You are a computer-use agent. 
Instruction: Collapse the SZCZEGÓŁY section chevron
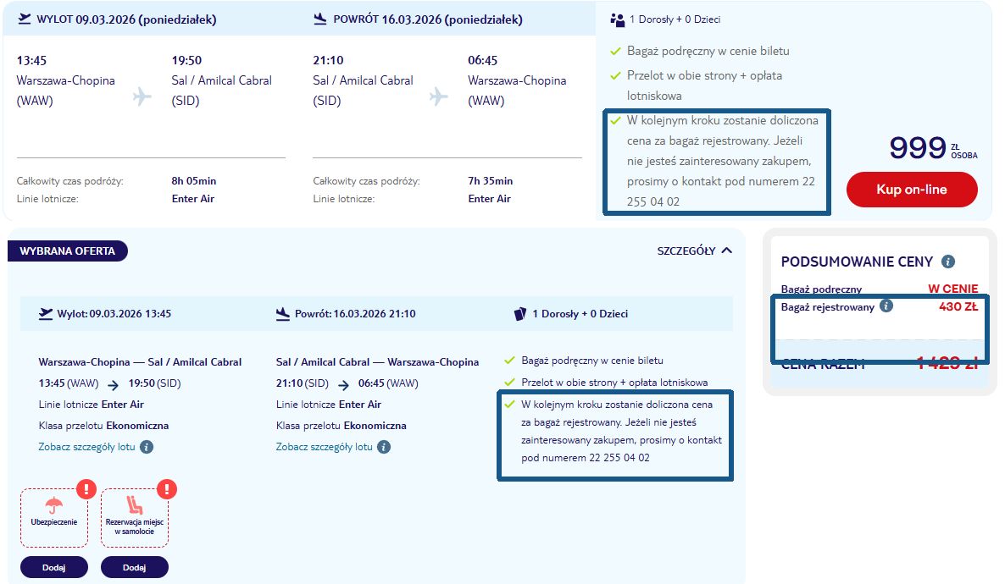[x=726, y=251]
